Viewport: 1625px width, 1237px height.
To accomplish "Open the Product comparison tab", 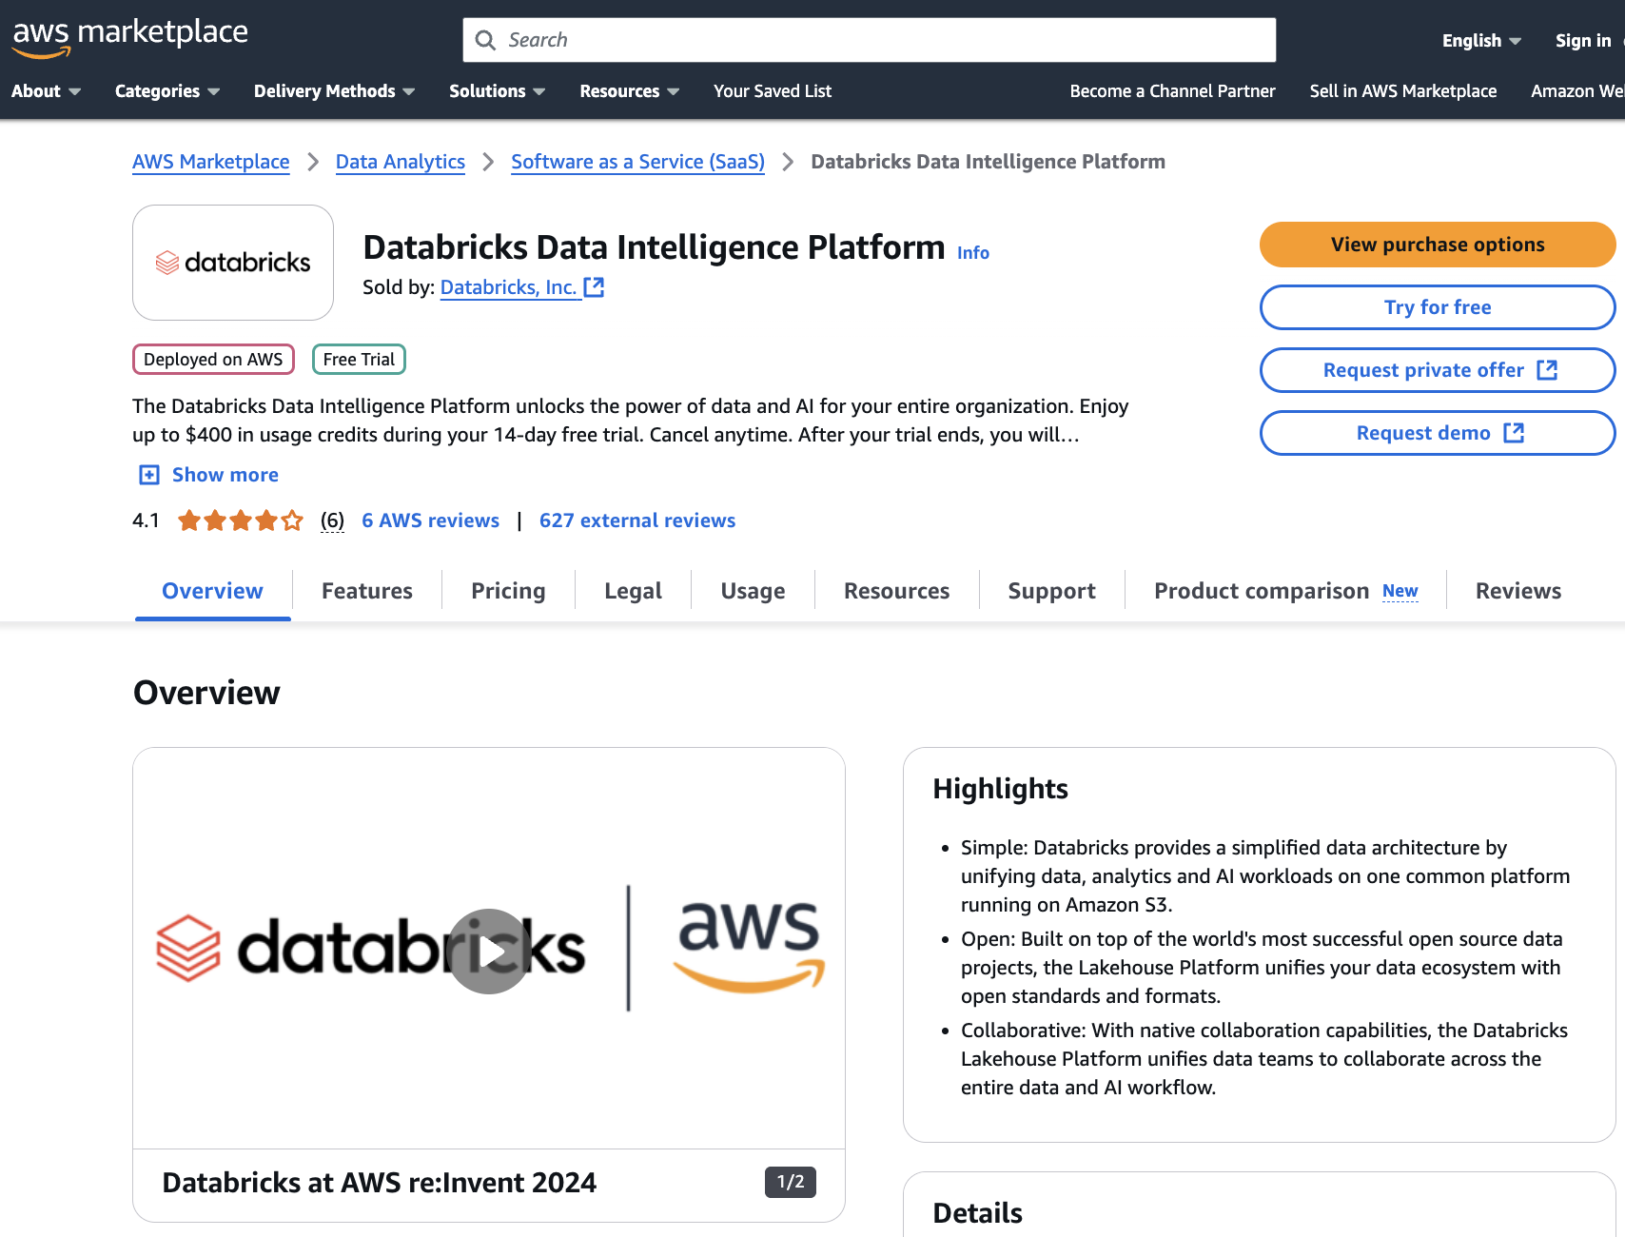I will pos(1261,591).
